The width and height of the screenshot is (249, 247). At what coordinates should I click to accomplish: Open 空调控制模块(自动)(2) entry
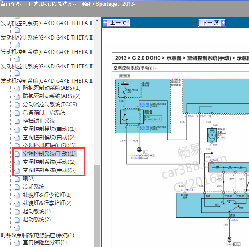click(49, 137)
